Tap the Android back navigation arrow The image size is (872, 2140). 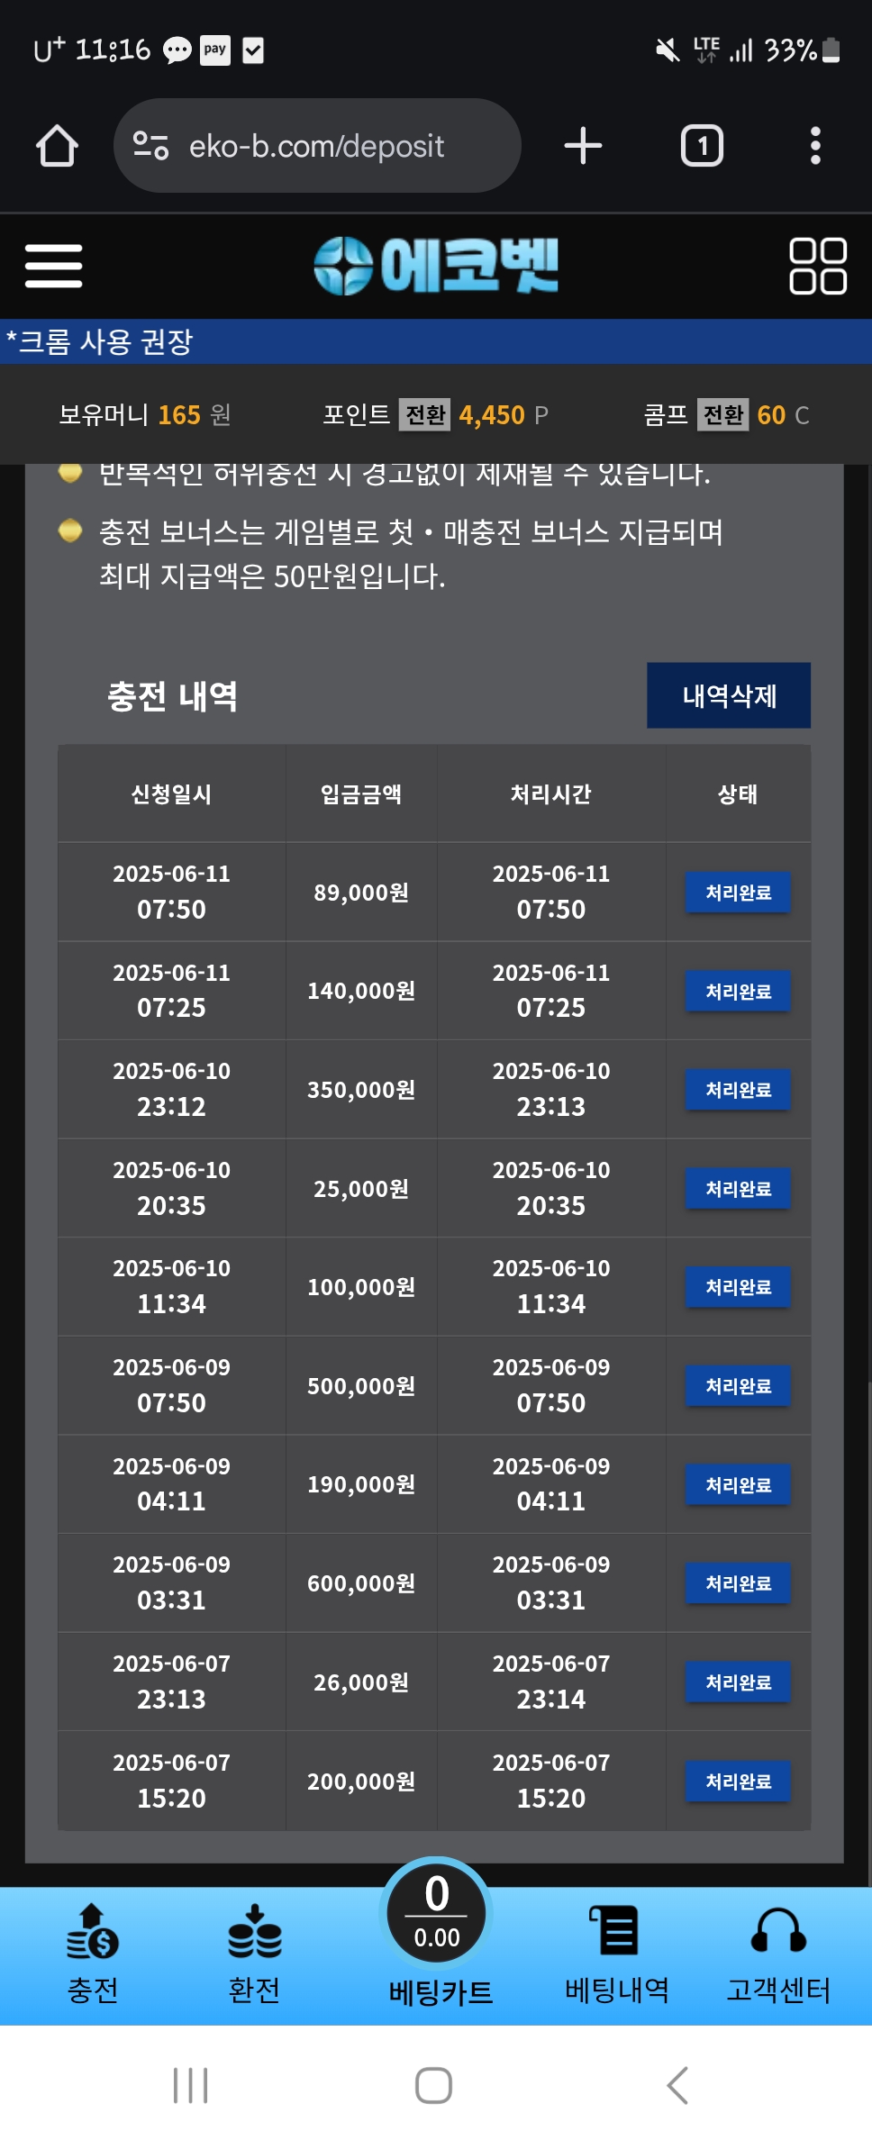[677, 2085]
